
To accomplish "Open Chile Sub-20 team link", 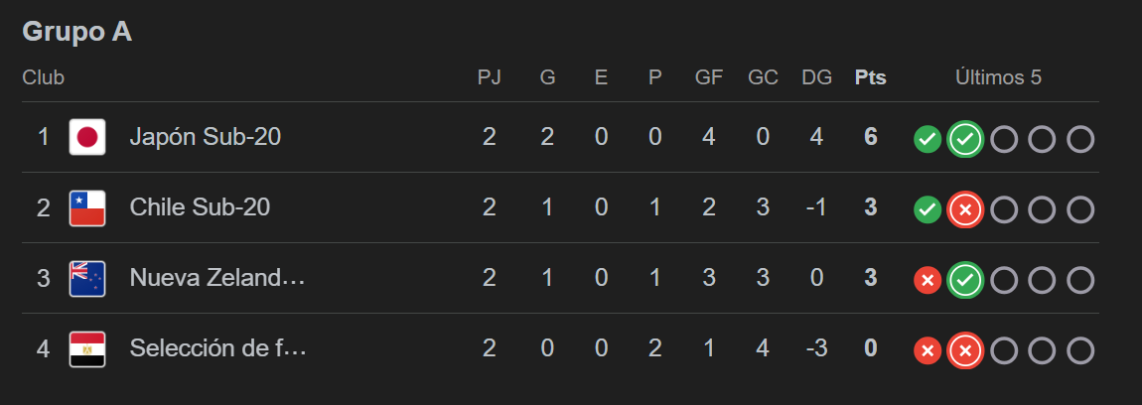I will click(x=200, y=207).
